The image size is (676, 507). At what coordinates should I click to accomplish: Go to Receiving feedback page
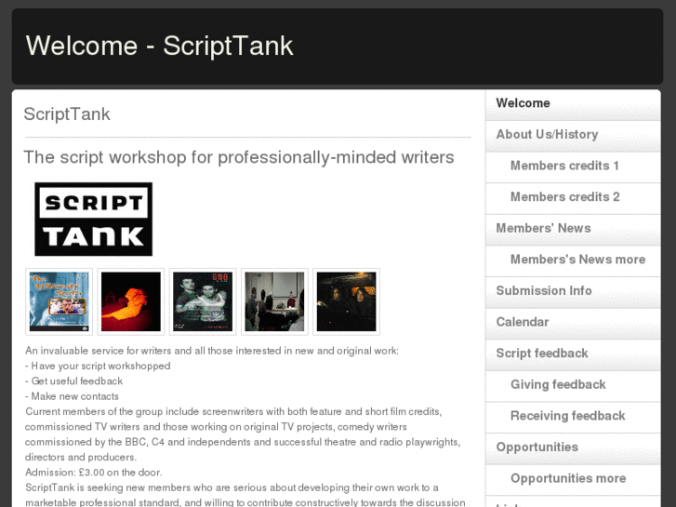tap(573, 416)
